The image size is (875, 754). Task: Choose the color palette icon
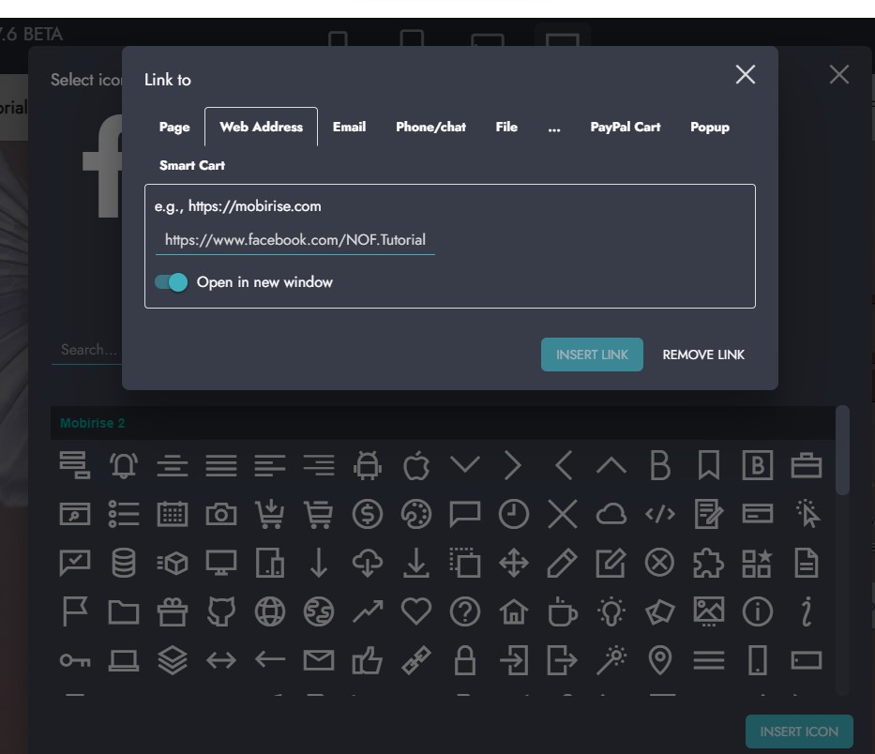(x=416, y=514)
